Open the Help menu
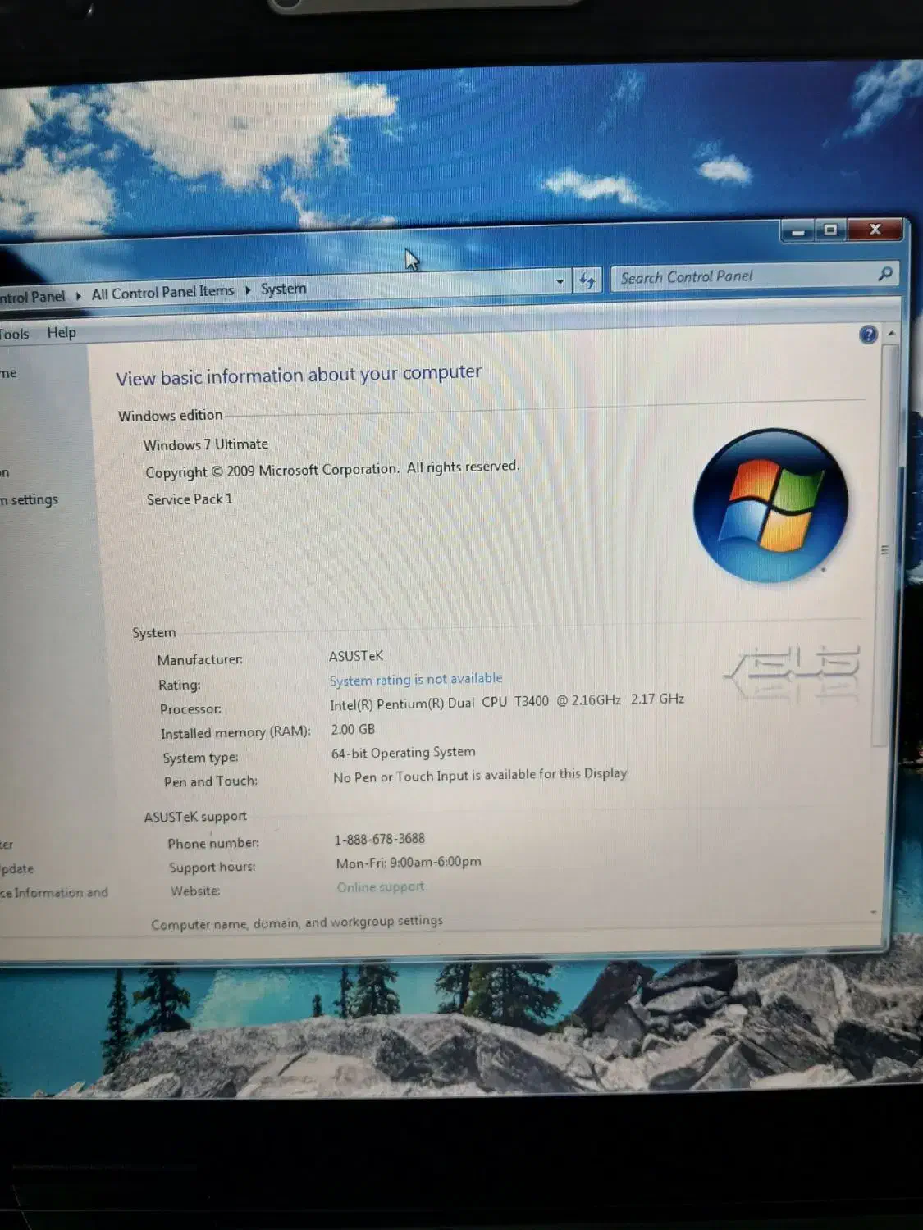 coord(62,332)
